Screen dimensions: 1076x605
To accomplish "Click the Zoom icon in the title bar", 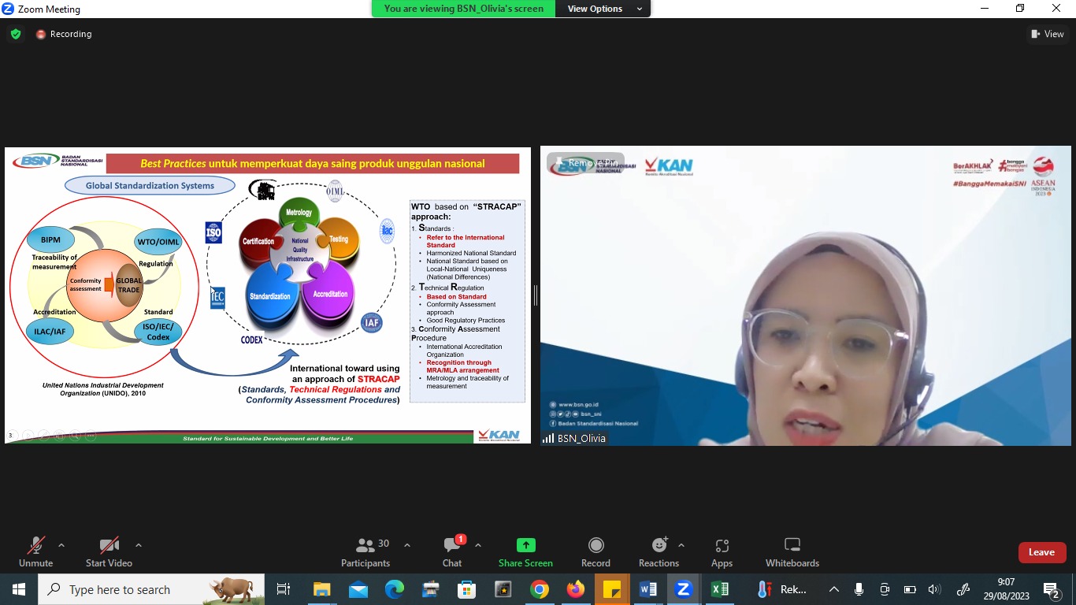I will [9, 9].
